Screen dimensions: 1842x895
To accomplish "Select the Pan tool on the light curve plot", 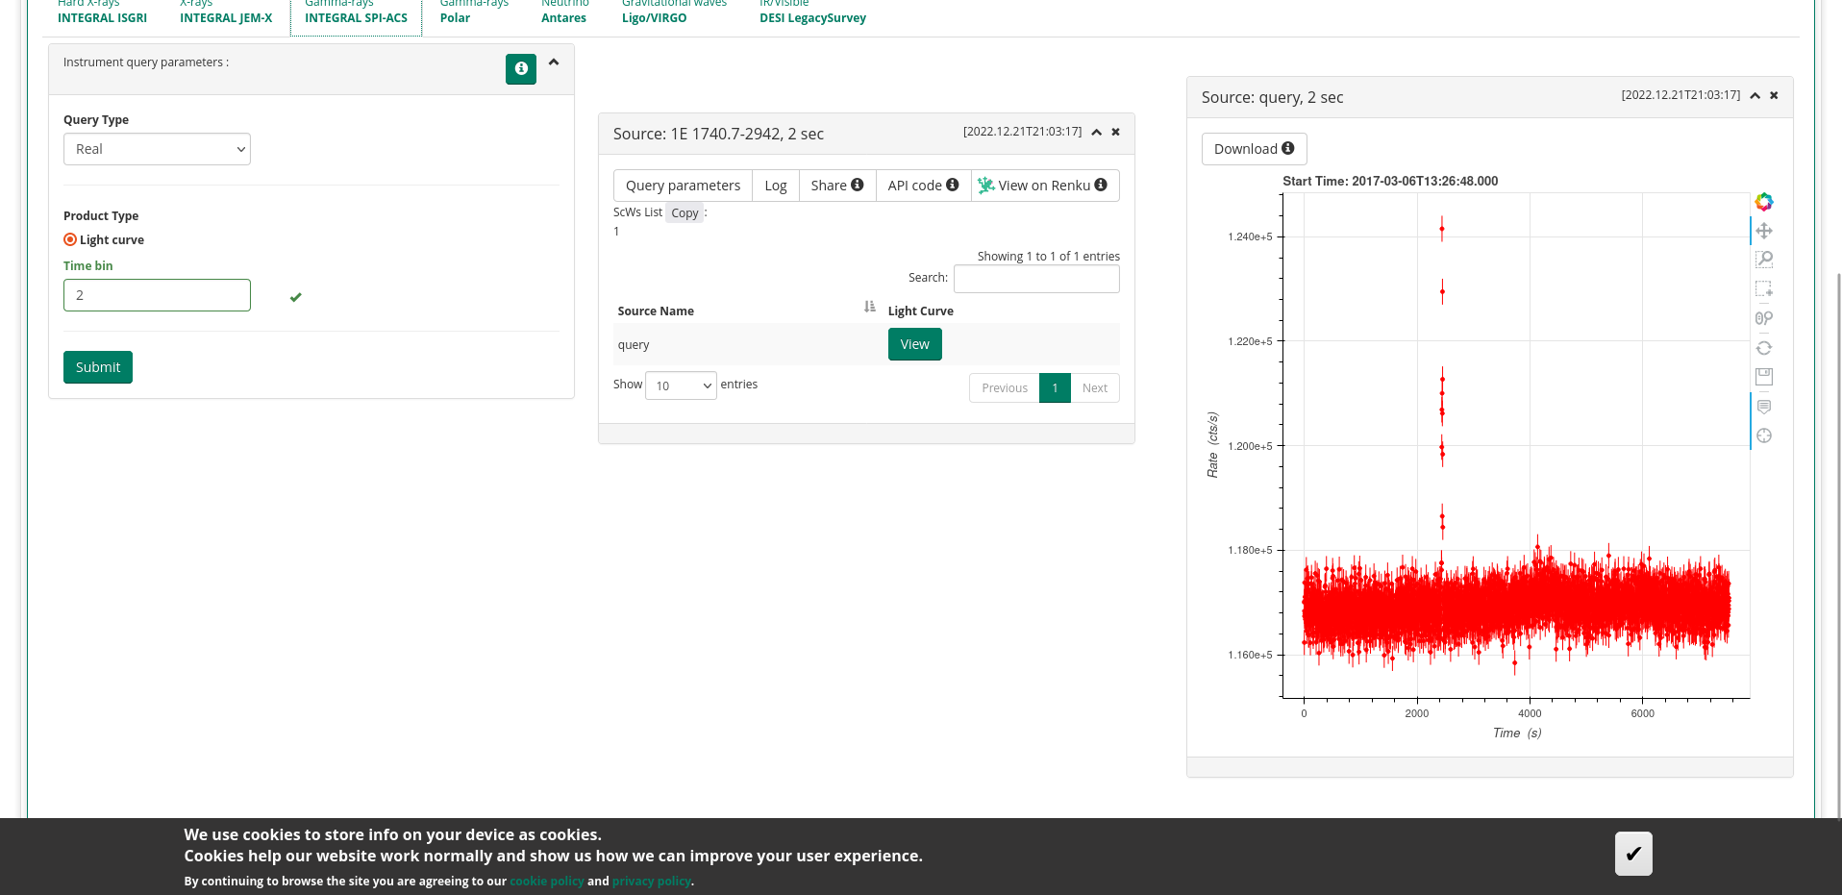I will [1765, 231].
